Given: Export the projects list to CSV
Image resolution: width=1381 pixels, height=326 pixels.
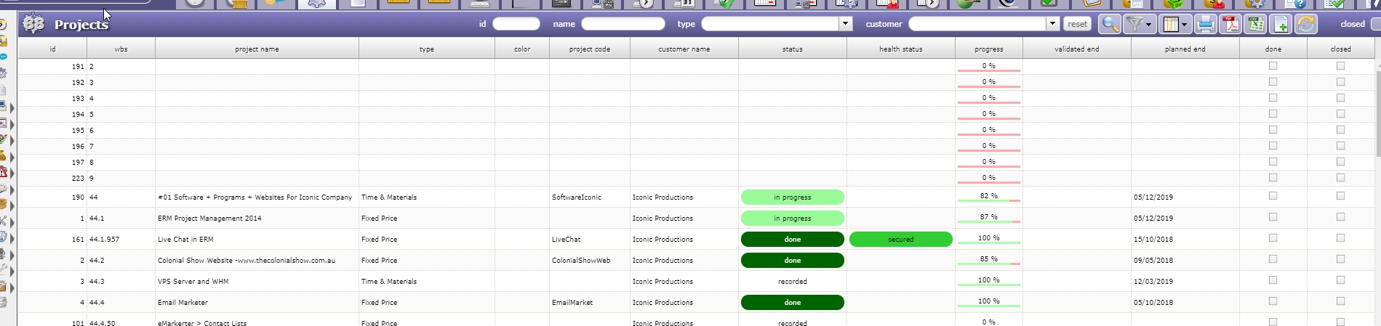Looking at the screenshot, I should click(1255, 24).
